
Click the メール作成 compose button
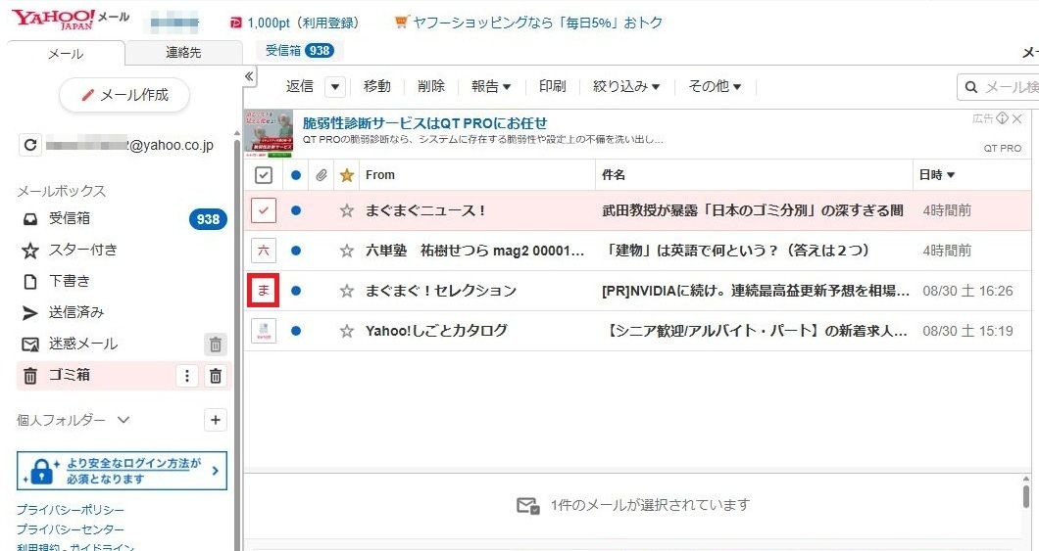124,95
